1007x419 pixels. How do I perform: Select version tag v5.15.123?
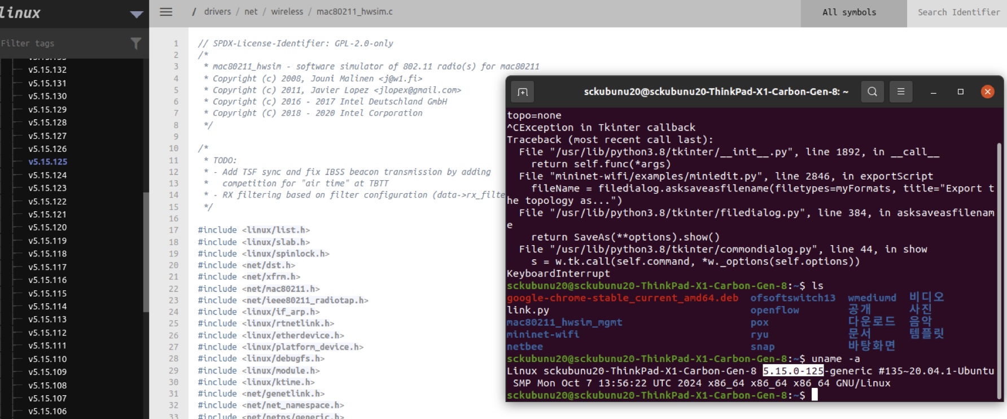coord(47,188)
